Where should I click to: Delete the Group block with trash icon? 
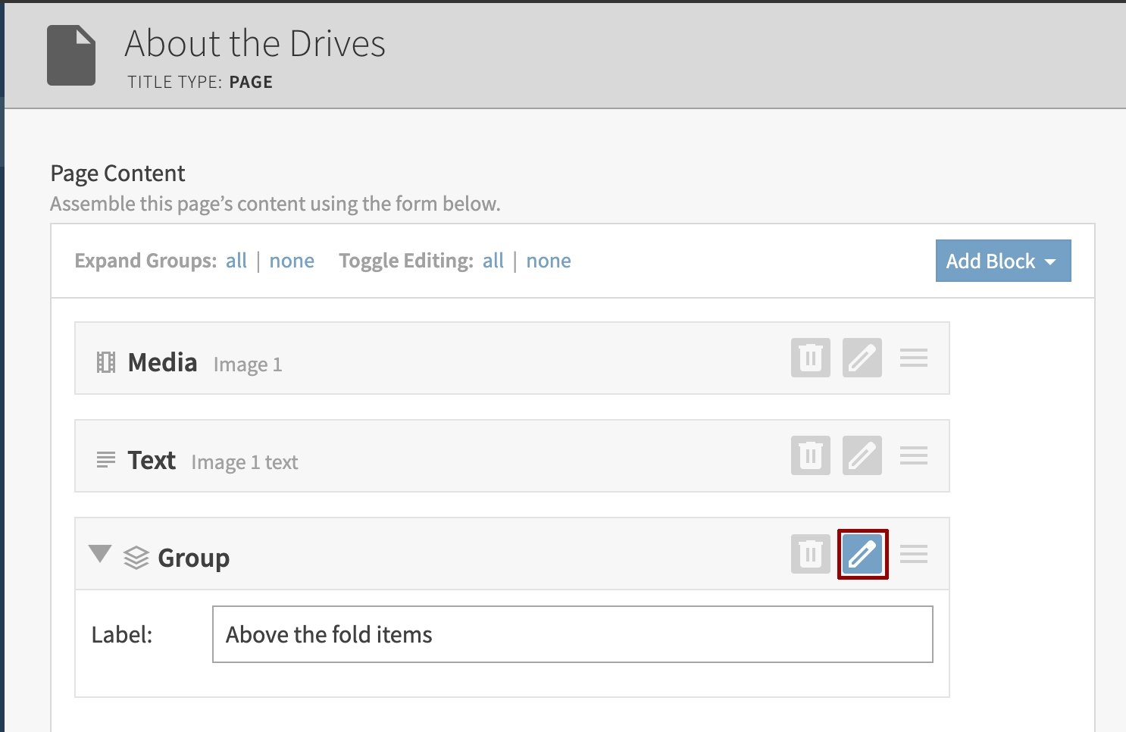[x=810, y=554]
